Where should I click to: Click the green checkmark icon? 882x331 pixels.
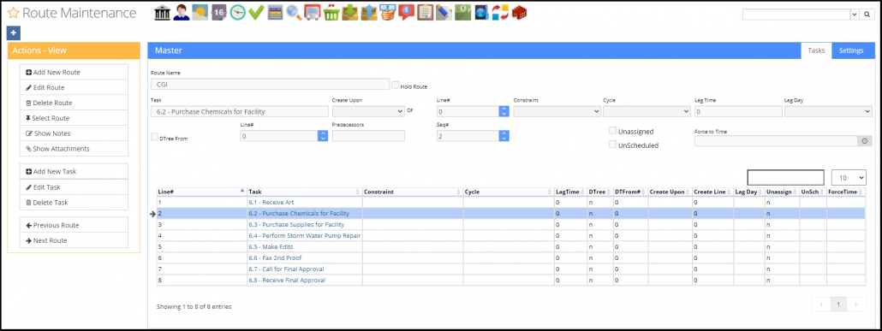(x=256, y=12)
